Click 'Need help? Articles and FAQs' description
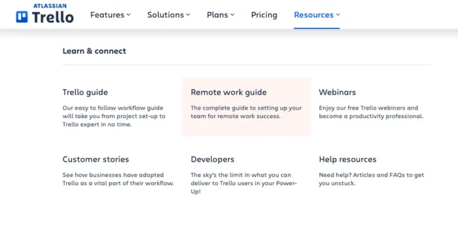This screenshot has width=458, height=242. [371, 179]
